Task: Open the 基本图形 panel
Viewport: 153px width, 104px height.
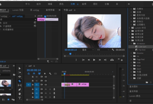Action: tap(134, 86)
